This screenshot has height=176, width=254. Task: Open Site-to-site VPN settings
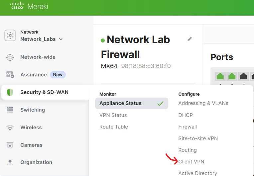pyautogui.click(x=198, y=138)
